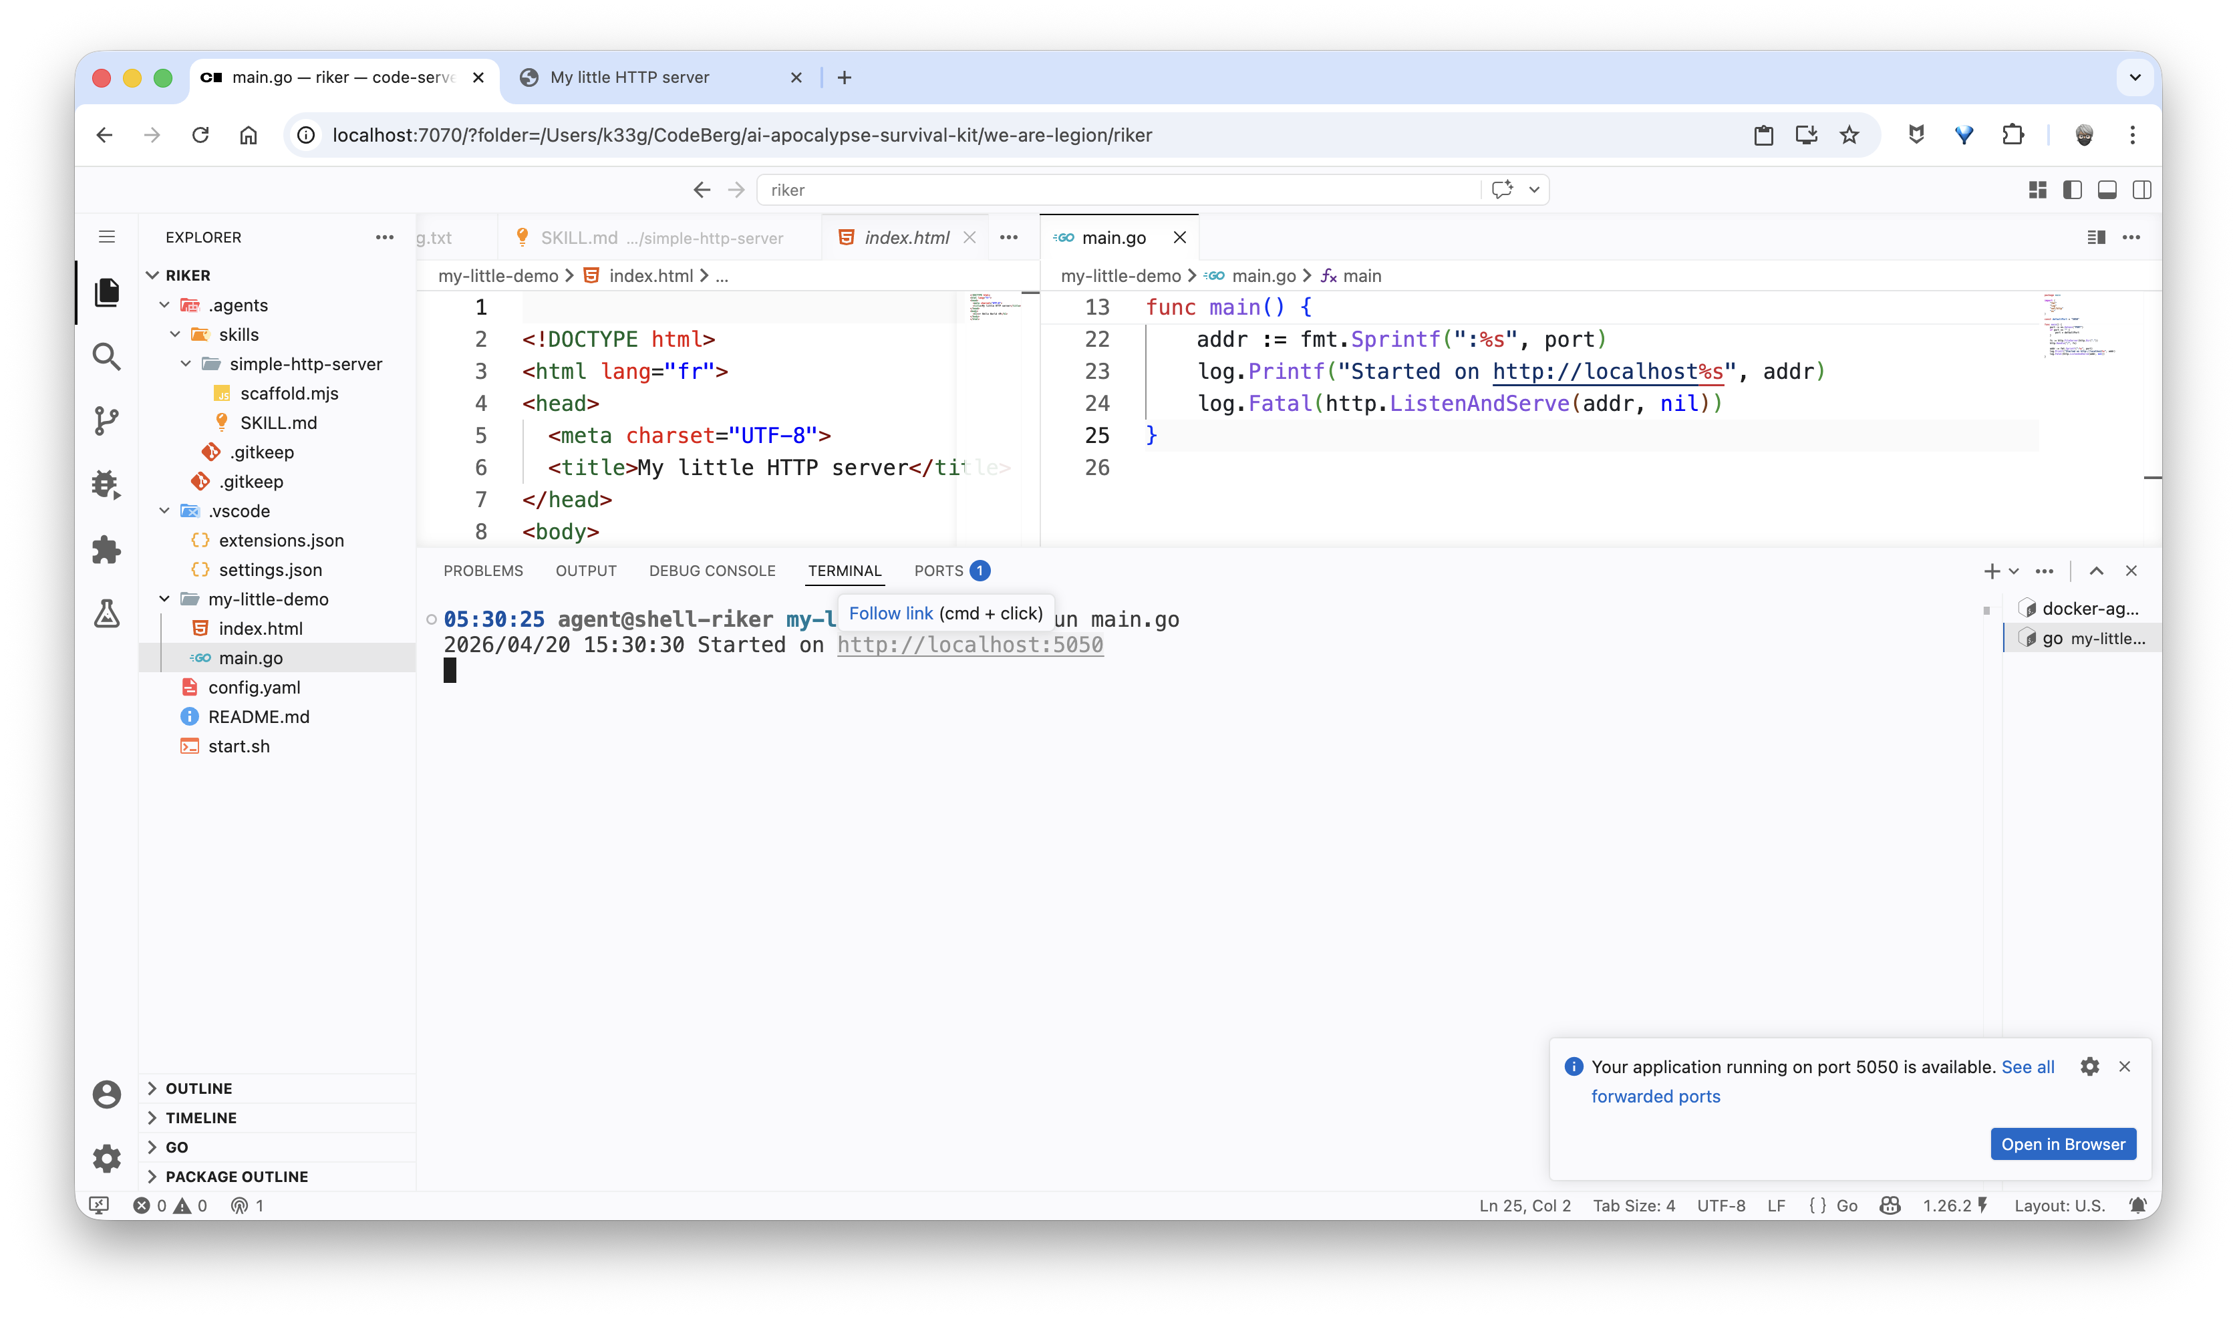Viewport: 2237px width, 1319px height.
Task: Split the main.go editor right
Action: pyautogui.click(x=2096, y=237)
